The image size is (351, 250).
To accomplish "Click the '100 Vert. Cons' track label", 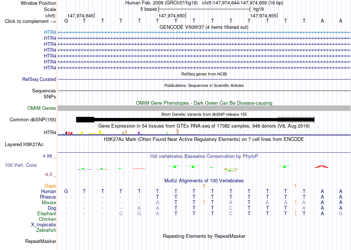I will click(21, 165).
